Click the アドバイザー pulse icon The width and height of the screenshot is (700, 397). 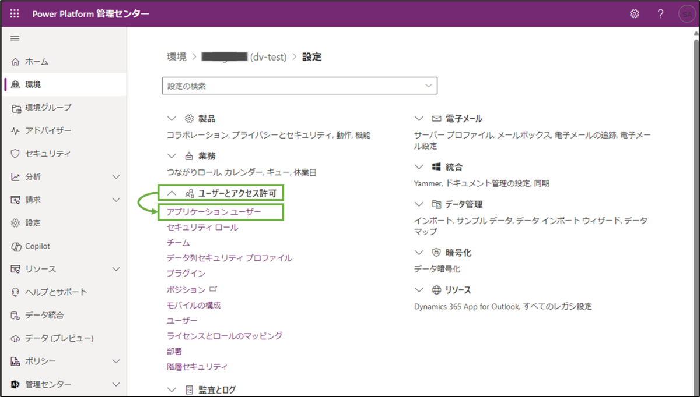16,131
